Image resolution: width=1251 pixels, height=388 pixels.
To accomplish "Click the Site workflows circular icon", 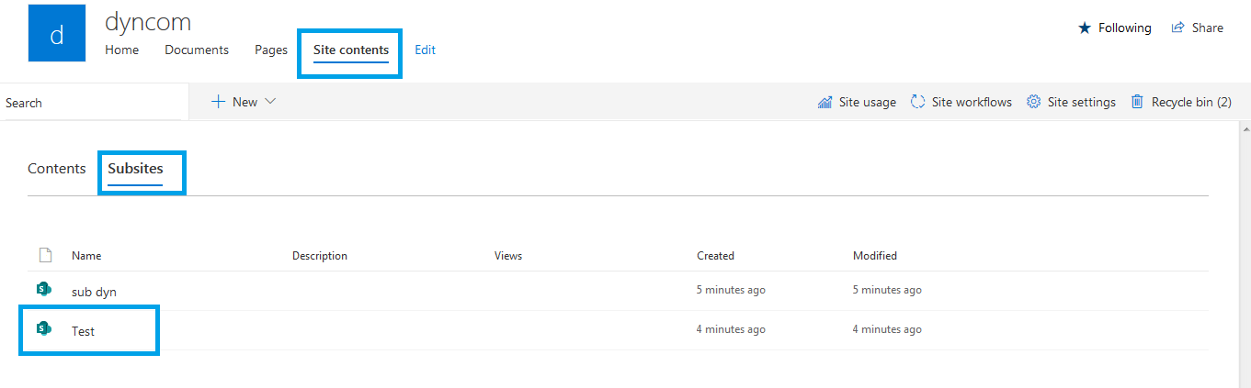I will 917,102.
